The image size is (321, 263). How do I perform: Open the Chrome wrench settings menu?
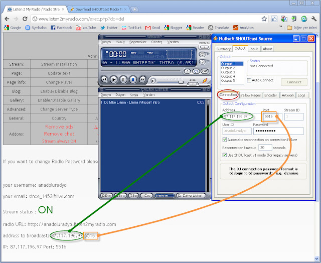[314, 19]
